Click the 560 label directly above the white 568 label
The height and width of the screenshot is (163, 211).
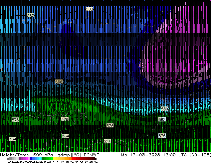coord(165,109)
